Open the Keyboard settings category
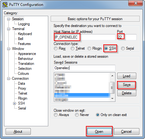This screenshot has width=145, height=139. (x=25, y=34)
